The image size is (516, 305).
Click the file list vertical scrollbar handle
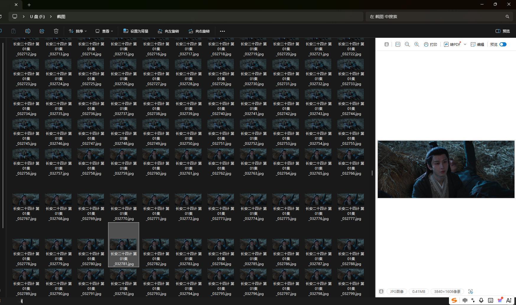372,173
